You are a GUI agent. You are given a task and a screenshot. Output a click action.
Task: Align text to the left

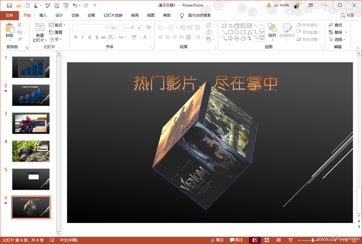point(161,37)
